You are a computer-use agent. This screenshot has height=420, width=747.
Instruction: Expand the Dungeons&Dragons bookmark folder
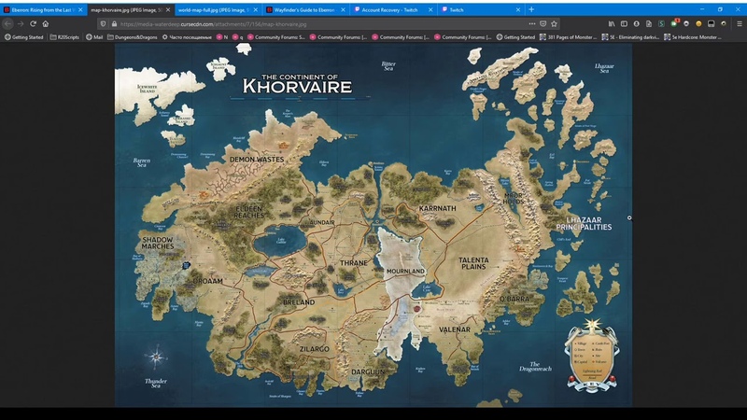point(133,36)
